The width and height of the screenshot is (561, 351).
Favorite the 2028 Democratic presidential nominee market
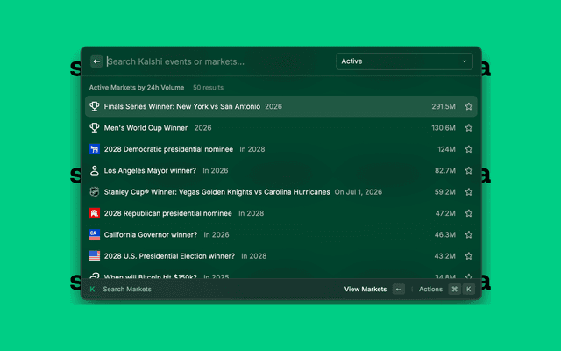point(469,149)
